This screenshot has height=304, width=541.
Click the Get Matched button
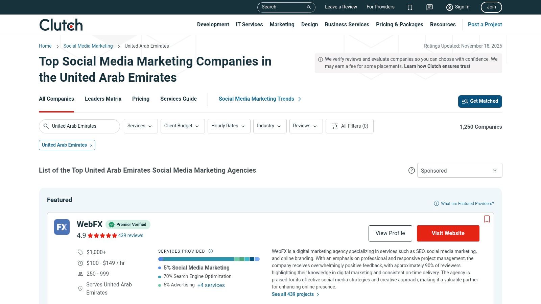point(480,101)
